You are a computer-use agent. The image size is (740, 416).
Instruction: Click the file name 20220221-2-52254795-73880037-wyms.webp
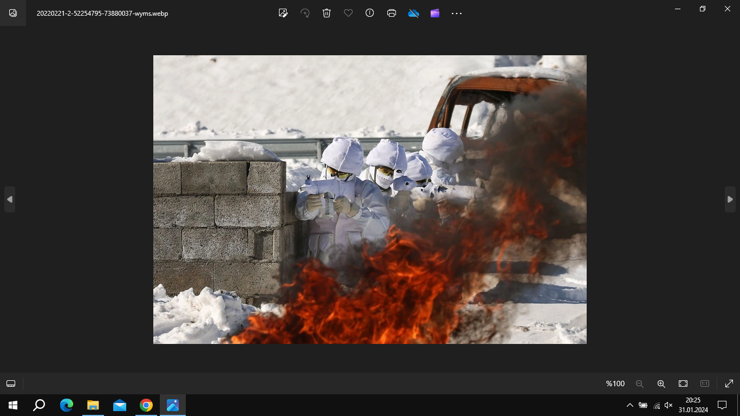coord(102,13)
